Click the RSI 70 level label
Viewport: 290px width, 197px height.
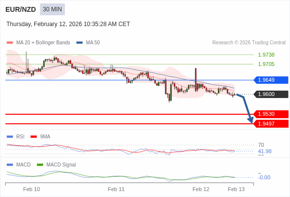pos(261,145)
